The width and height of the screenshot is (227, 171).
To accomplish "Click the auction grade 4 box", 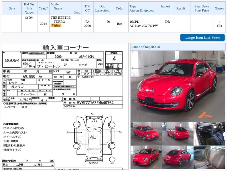I will coord(114,59).
